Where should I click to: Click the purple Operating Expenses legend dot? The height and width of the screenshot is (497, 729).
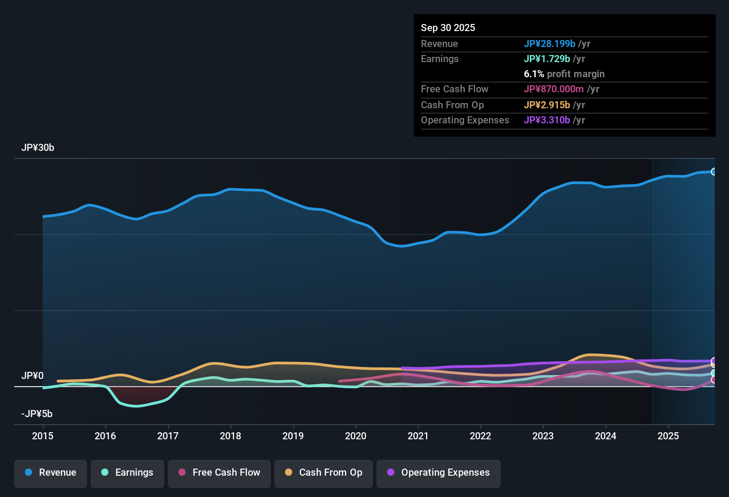coord(390,473)
